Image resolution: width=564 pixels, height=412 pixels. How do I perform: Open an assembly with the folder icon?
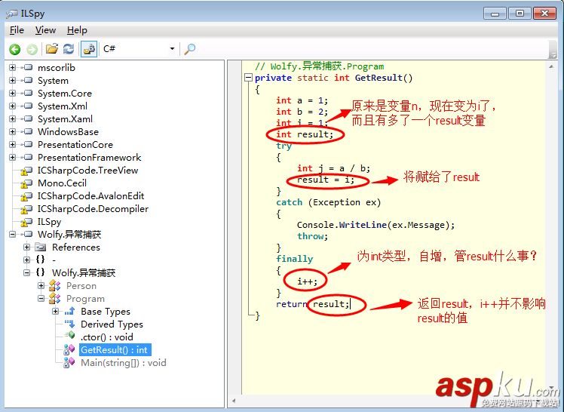click(52, 48)
